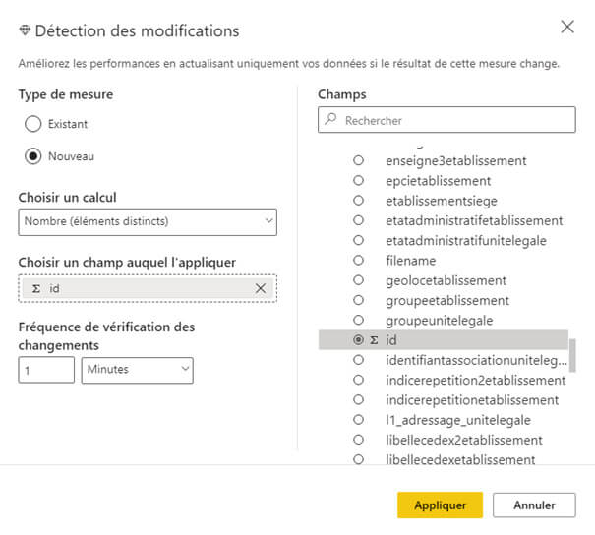This screenshot has height=535, width=595.
Task: Choose the epcietablissement field radio
Action: pos(358,180)
